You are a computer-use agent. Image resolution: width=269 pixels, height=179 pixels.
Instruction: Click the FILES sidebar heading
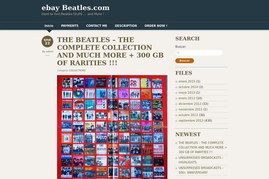click(x=184, y=73)
